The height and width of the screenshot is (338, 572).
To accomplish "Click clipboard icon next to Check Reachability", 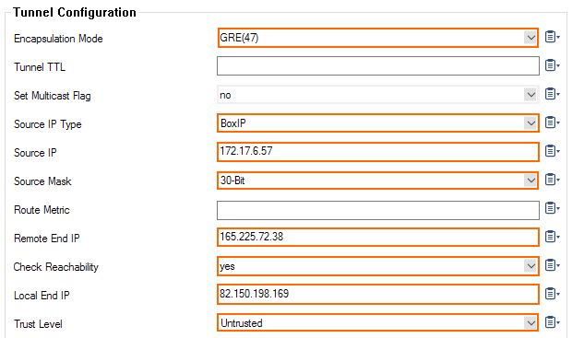I will (552, 265).
